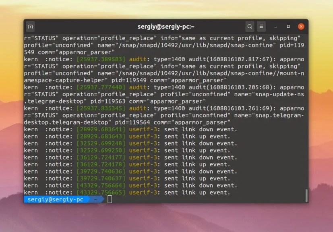Click the three-line menu icon
The height and width of the screenshot is (232, 333).
[x=261, y=26]
